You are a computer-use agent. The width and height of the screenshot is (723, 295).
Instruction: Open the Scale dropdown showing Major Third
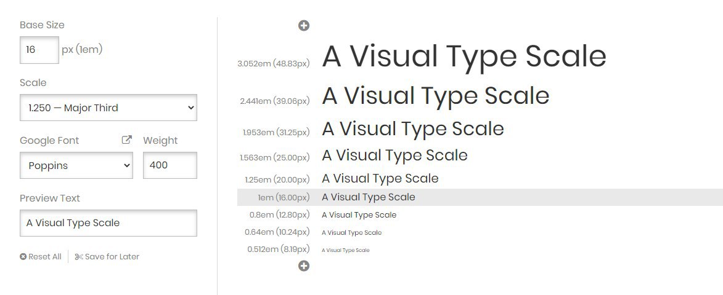point(108,108)
